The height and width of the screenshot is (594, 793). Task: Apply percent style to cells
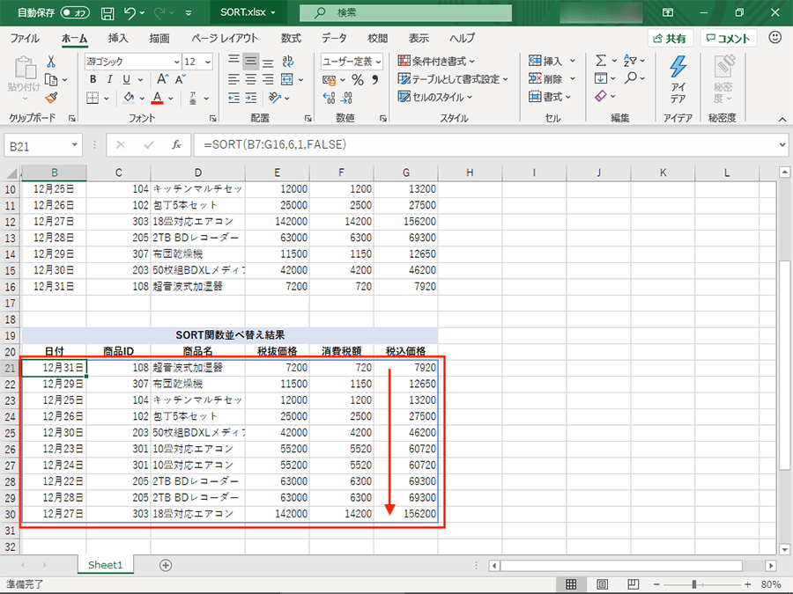click(x=357, y=80)
